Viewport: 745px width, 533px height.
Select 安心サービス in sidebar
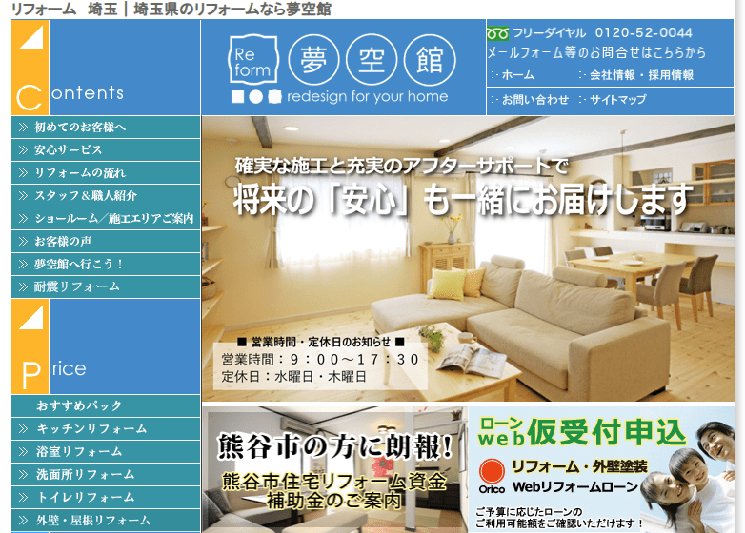[x=68, y=149]
